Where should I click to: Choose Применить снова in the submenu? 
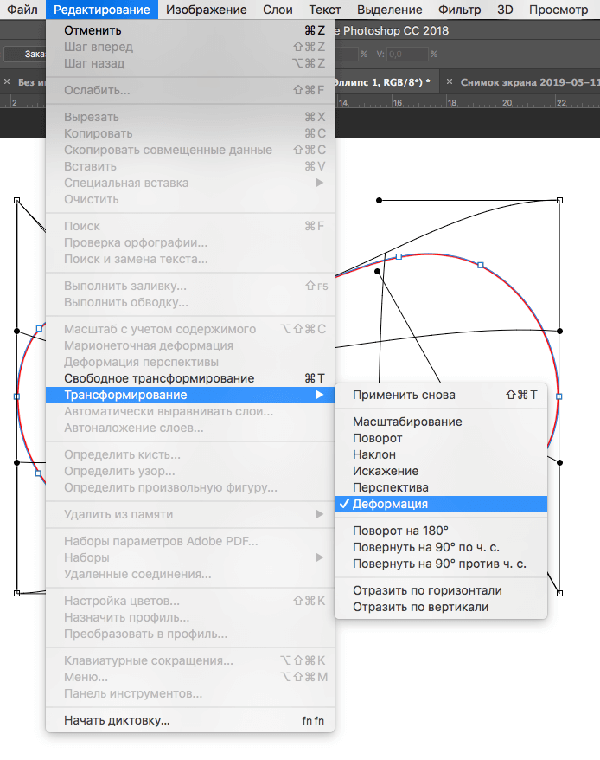coord(404,395)
